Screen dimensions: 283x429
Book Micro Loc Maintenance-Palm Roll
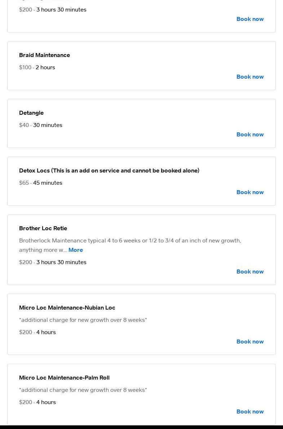[x=250, y=411]
